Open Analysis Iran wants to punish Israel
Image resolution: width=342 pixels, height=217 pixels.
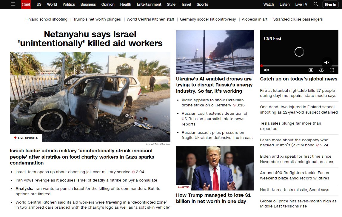point(88,191)
